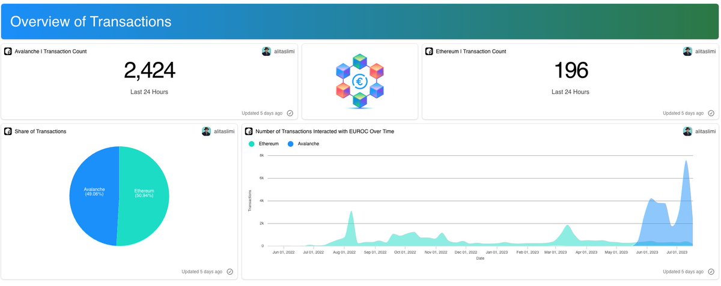The width and height of the screenshot is (721, 286).
Task: Click checkmark status icon in Ethereum count card
Action: 711,113
